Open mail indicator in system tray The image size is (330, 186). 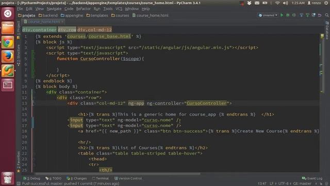[257, 3]
